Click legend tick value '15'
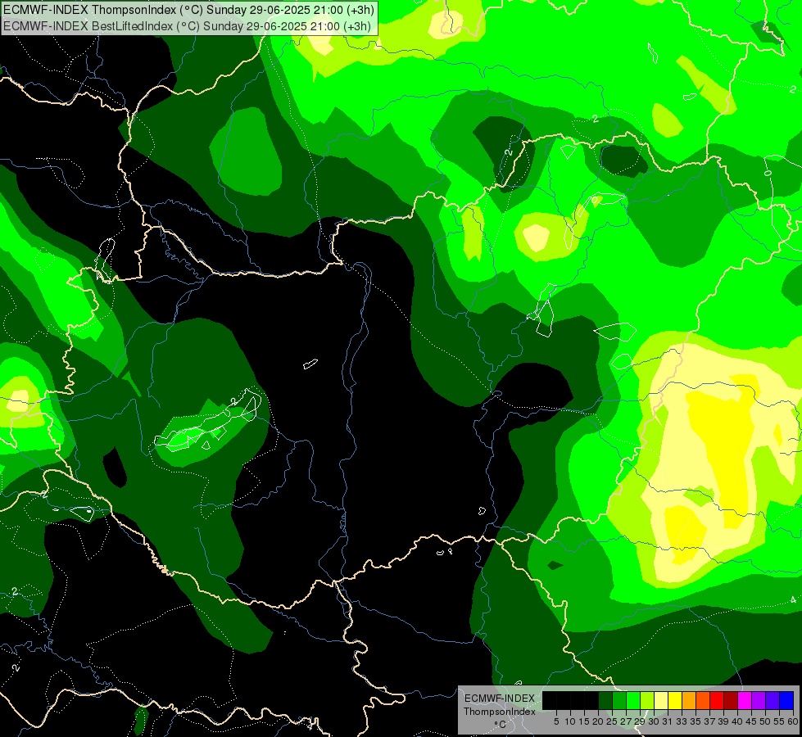 click(x=584, y=721)
